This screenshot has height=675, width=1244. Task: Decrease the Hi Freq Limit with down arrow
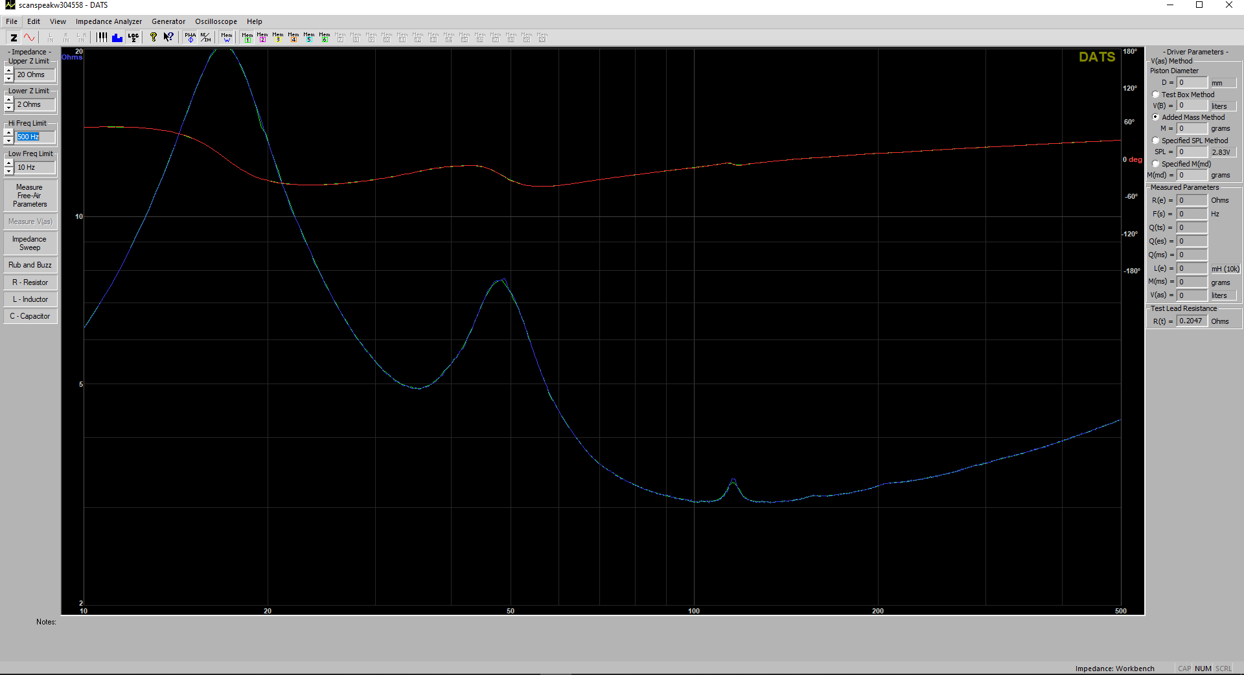(x=9, y=140)
